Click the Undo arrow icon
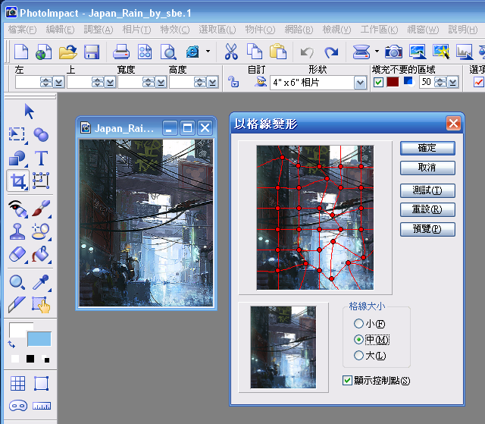Viewport: 485px width, 424px height. tap(307, 52)
